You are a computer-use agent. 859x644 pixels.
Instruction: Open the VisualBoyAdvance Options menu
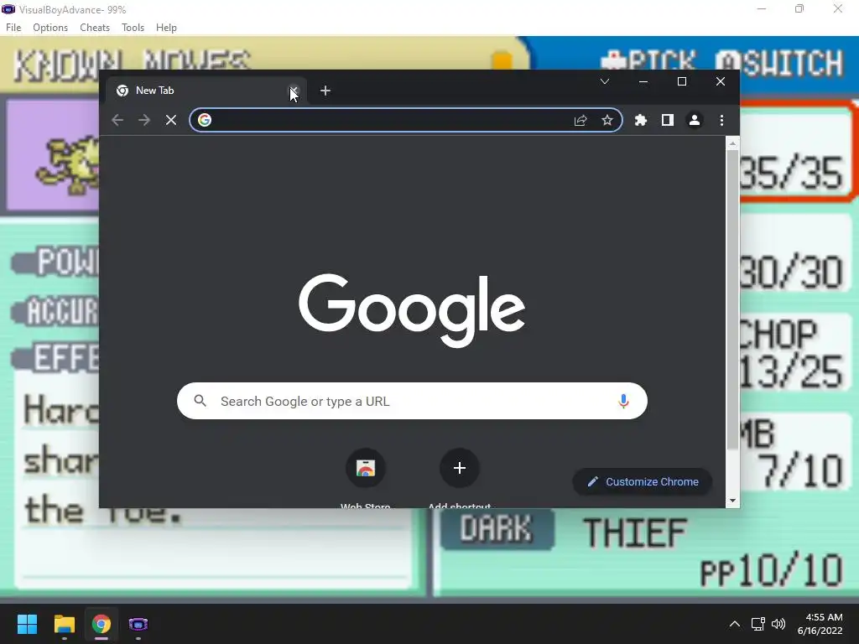pyautogui.click(x=50, y=28)
